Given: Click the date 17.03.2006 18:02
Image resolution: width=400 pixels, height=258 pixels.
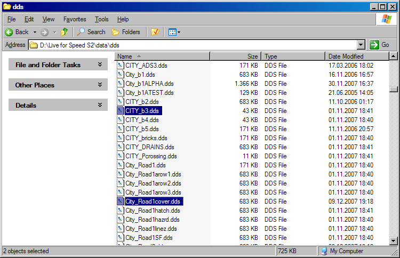Looking at the screenshot, I should pyautogui.click(x=351, y=66).
